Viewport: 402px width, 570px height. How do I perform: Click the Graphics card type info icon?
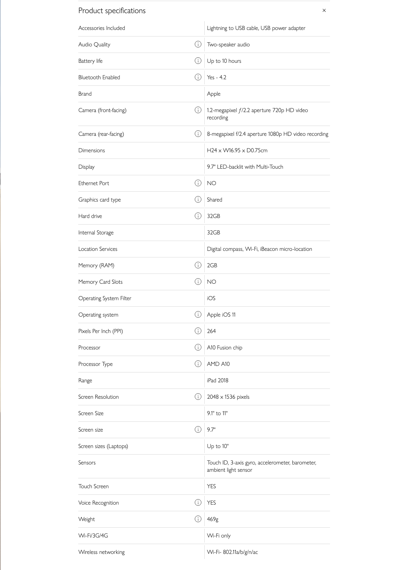[198, 199]
